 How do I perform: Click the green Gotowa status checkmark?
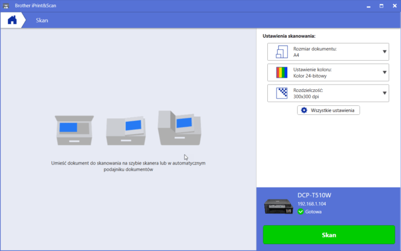(x=300, y=212)
